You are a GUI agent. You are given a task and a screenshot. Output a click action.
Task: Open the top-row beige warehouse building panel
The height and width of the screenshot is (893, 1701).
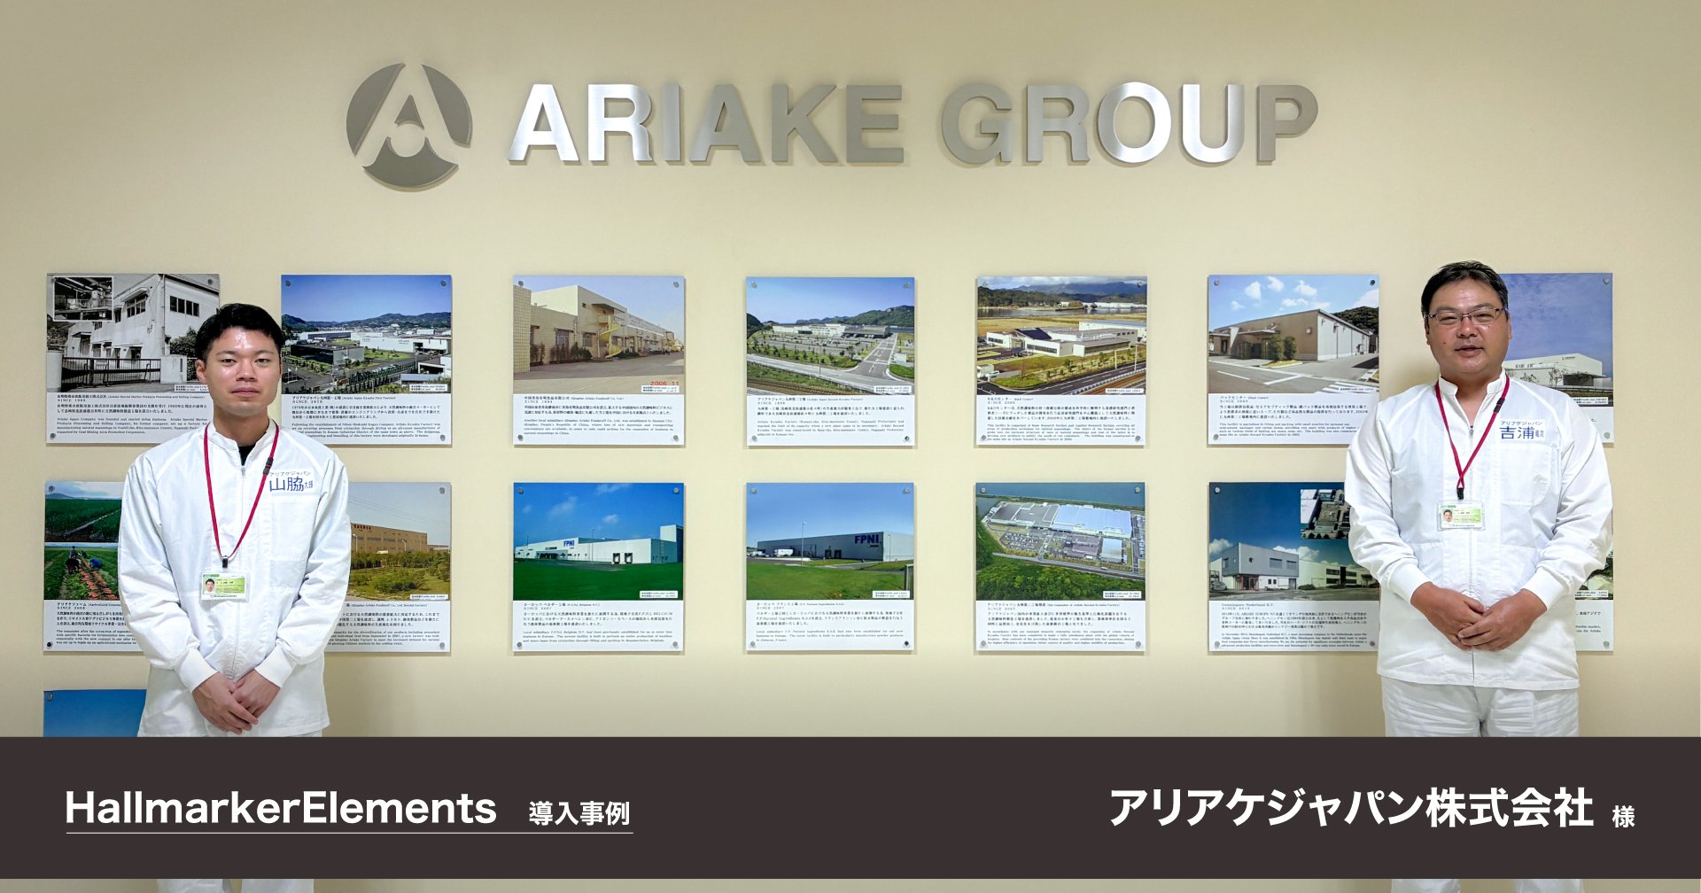pyautogui.click(x=1293, y=359)
